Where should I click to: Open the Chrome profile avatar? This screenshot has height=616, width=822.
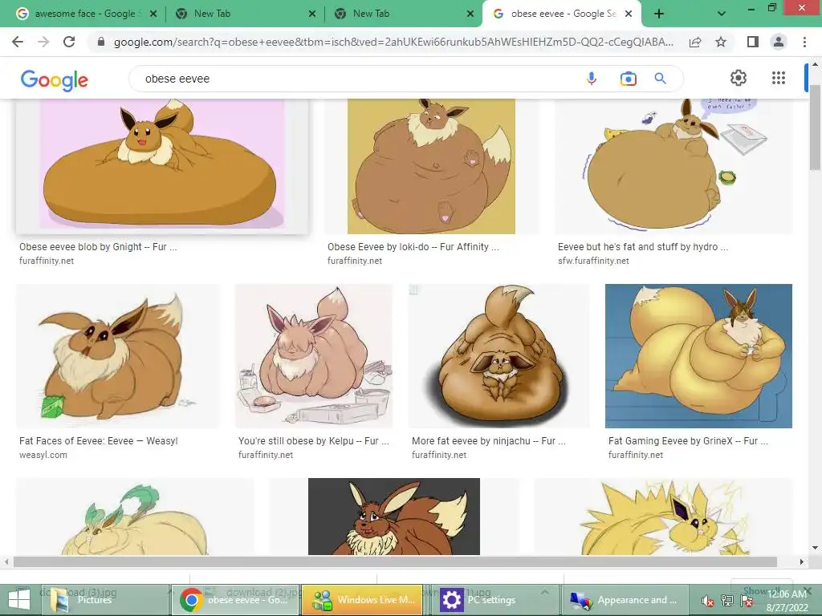[779, 42]
